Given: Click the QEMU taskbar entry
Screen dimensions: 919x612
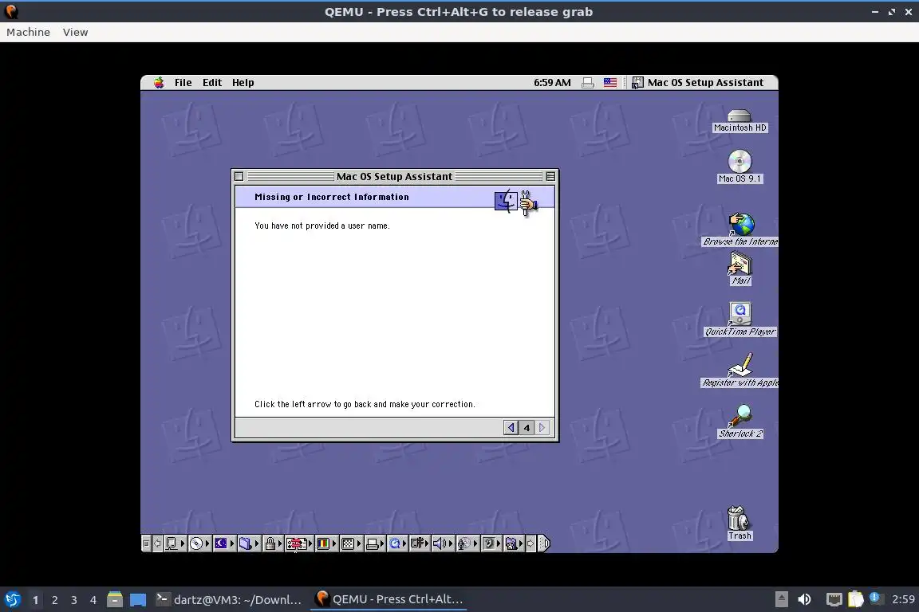Looking at the screenshot, I should pos(389,599).
